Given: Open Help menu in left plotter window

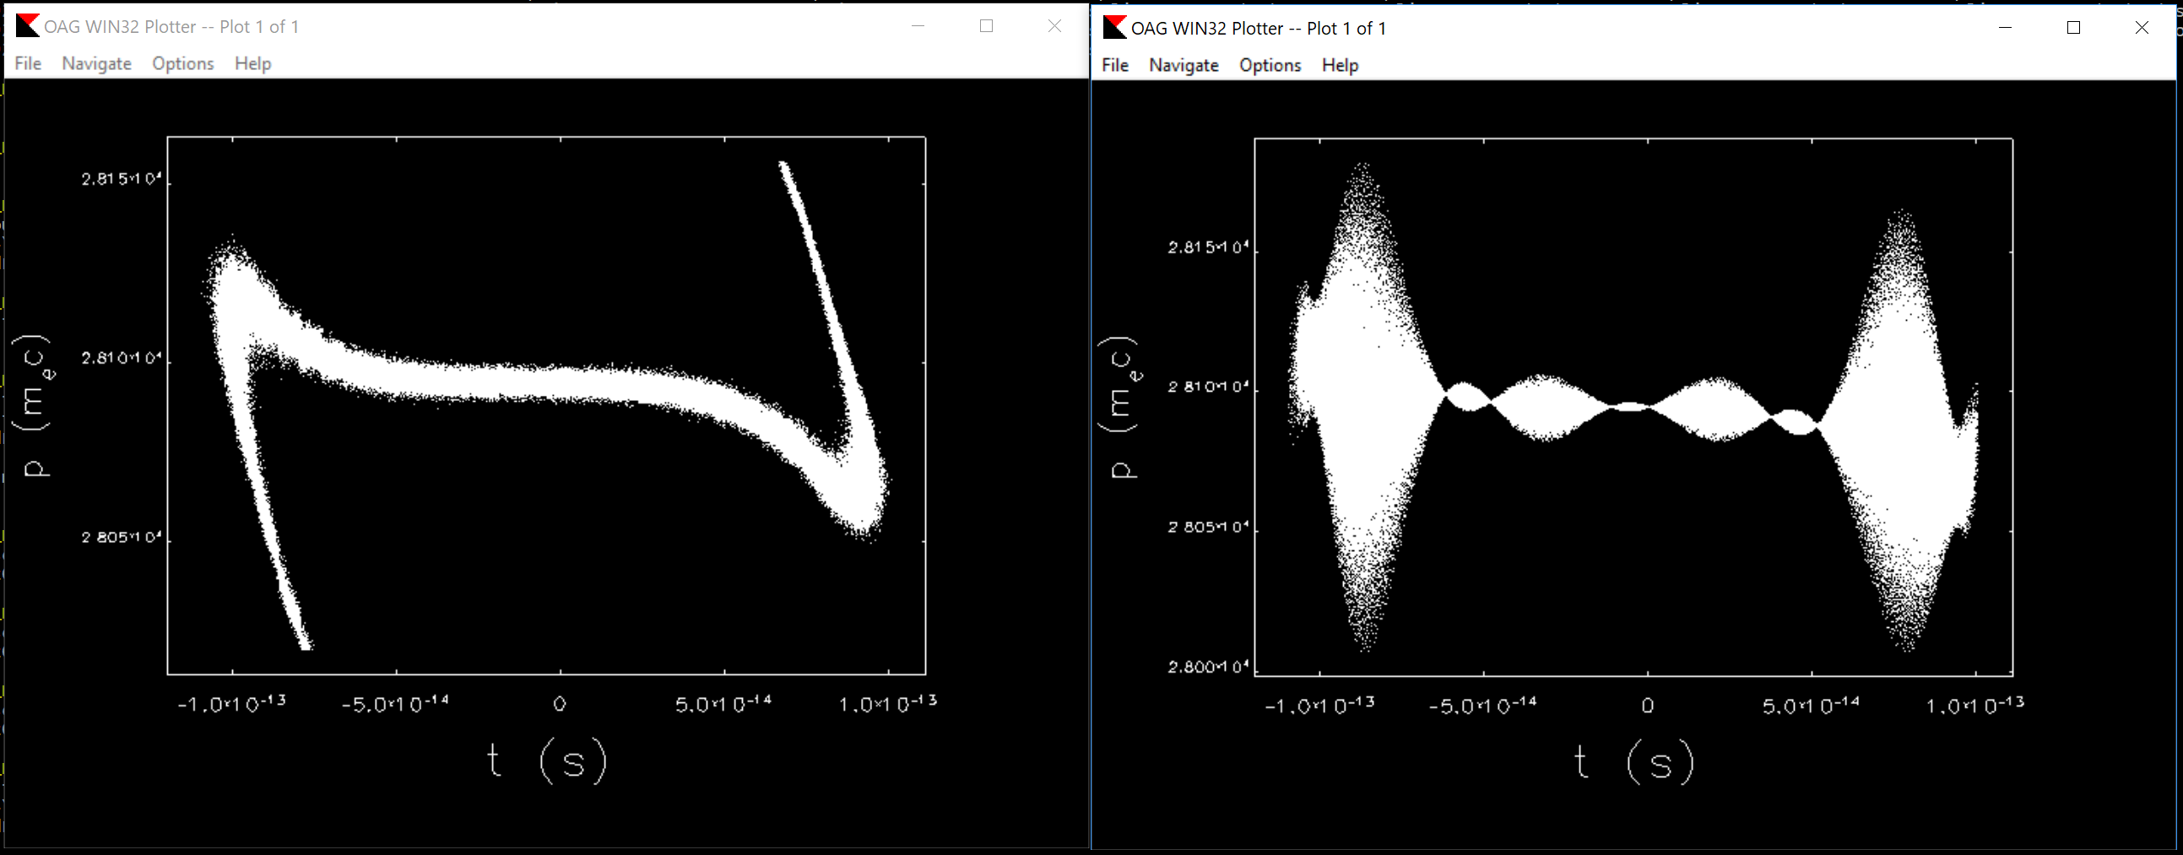Looking at the screenshot, I should [x=252, y=63].
